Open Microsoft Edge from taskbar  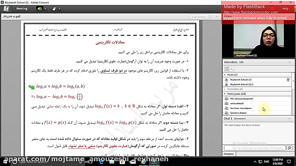point(101,161)
